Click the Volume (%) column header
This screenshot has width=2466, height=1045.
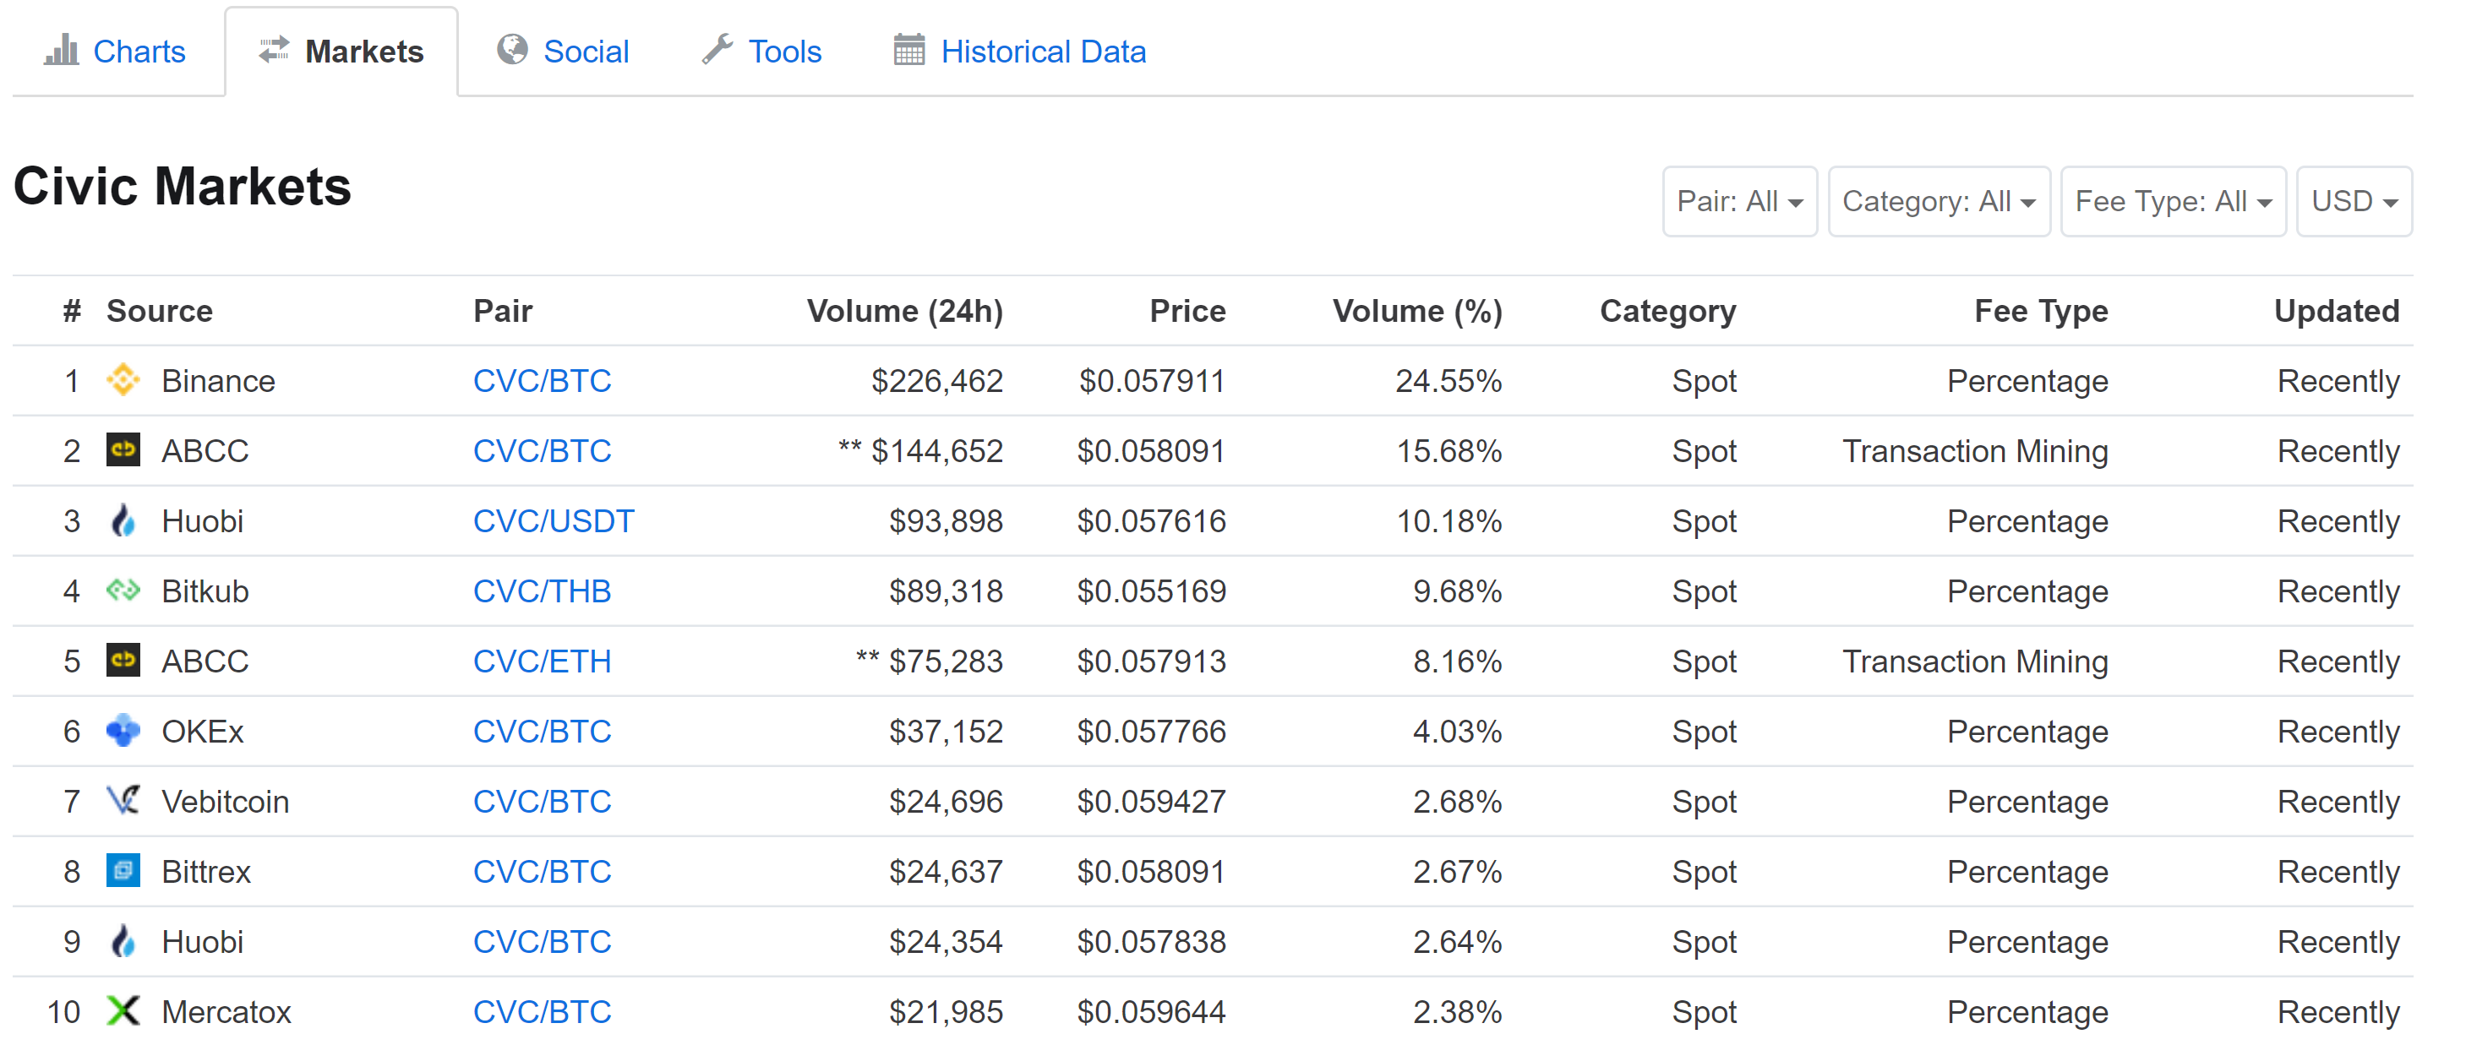click(1416, 311)
